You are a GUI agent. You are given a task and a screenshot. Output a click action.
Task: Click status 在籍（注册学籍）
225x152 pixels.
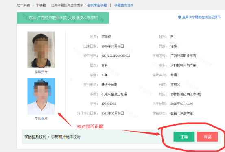click(183, 113)
